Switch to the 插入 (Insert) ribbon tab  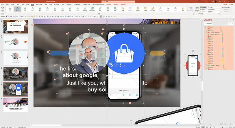18,4
